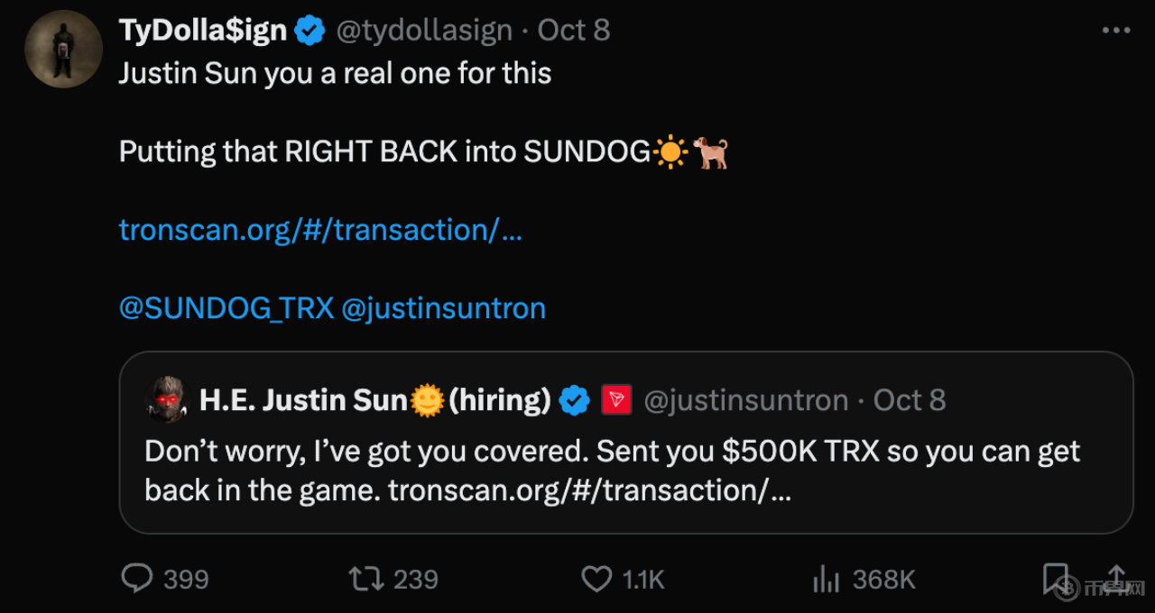Click the Oct 8 timestamp on main tweet

[573, 29]
